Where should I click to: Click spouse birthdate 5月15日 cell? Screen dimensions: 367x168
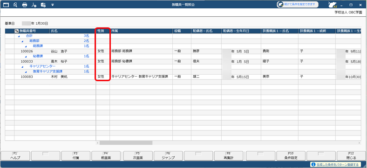(x=241, y=77)
